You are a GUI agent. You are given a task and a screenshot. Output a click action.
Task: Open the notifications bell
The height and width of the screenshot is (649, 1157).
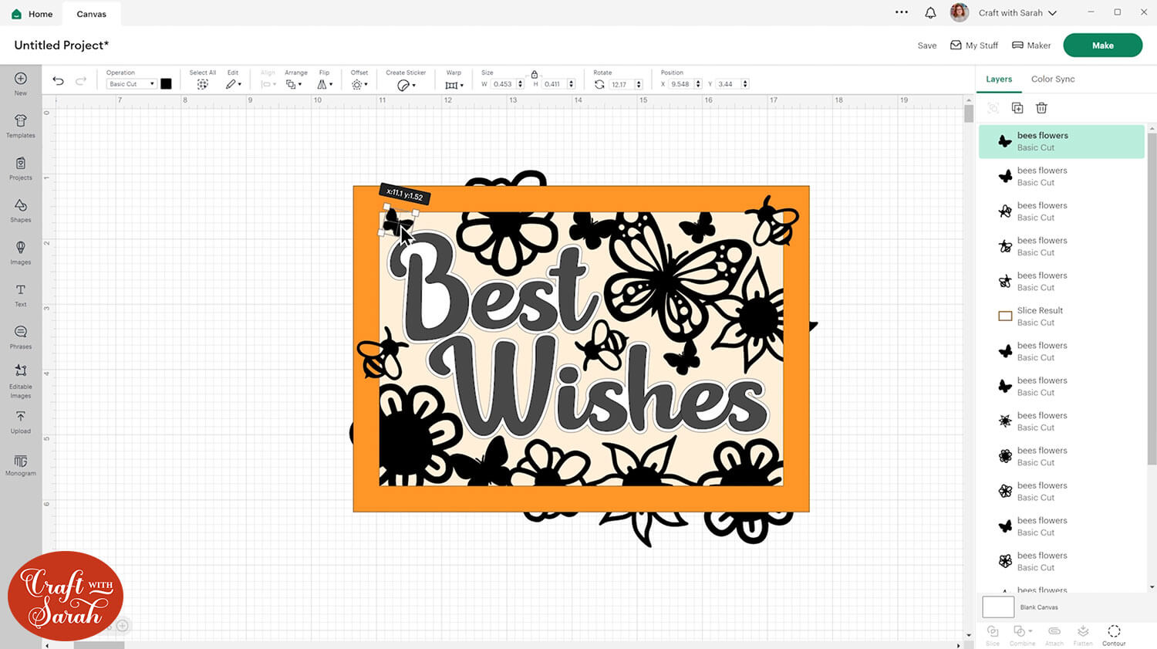pyautogui.click(x=930, y=12)
